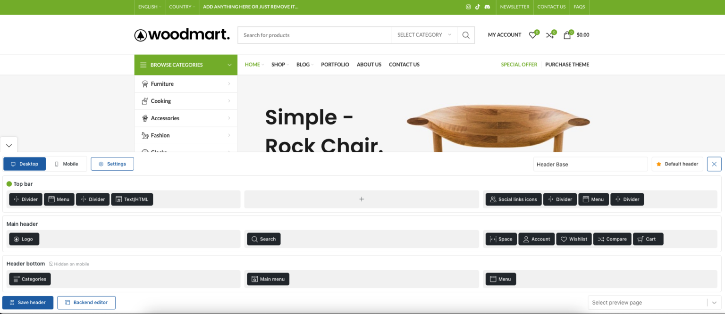Click the Save header button
This screenshot has height=314, width=725.
(28, 302)
